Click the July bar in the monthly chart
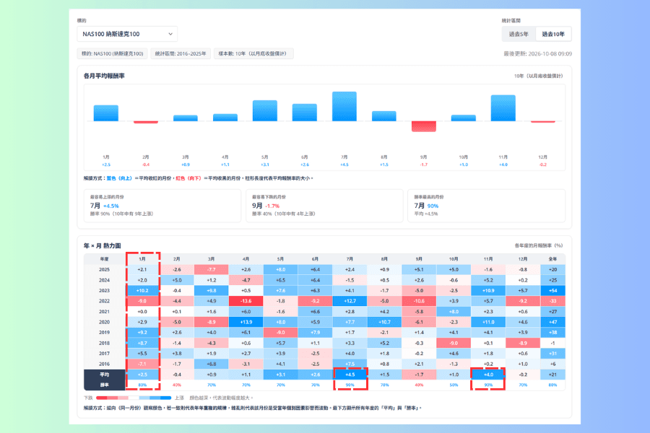Image resolution: width=650 pixels, height=433 pixels. pos(344,107)
